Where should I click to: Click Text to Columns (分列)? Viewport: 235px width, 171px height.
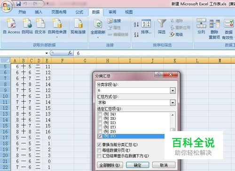[x=201, y=27]
